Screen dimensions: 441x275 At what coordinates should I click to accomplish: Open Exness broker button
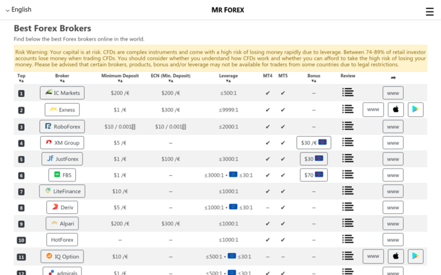coord(62,110)
